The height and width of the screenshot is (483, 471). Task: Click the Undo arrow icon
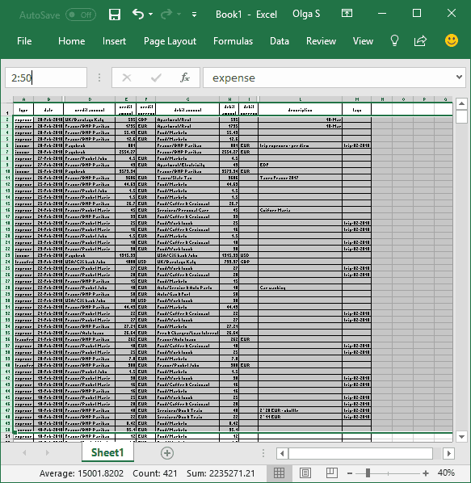coord(137,15)
